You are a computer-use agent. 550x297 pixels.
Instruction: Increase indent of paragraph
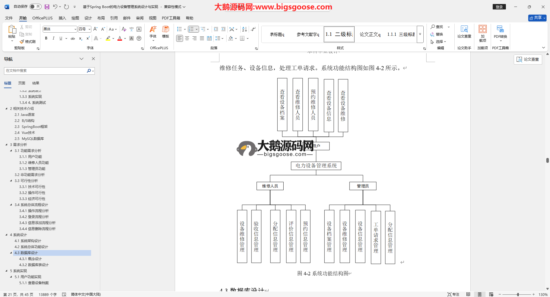223,29
